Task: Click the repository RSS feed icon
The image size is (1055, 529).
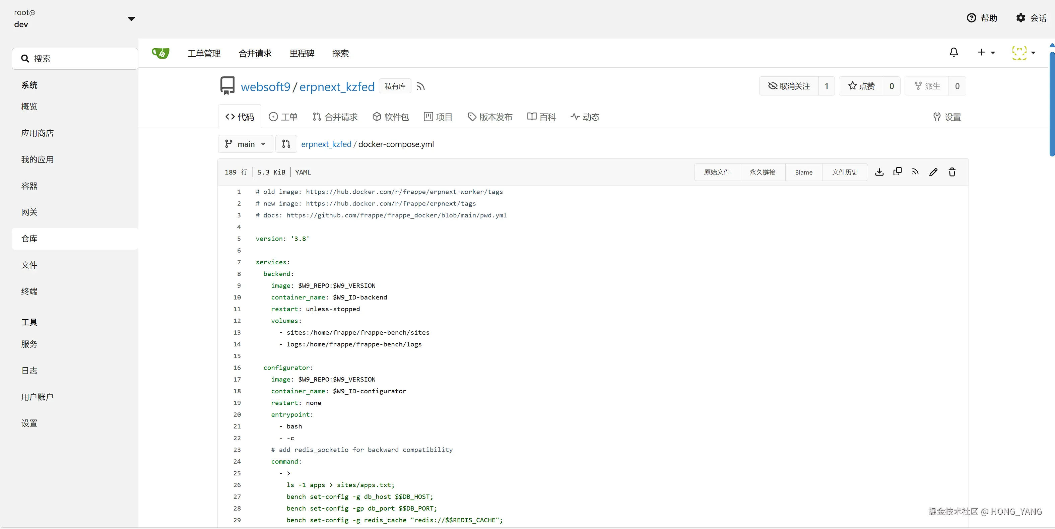Action: [x=420, y=86]
